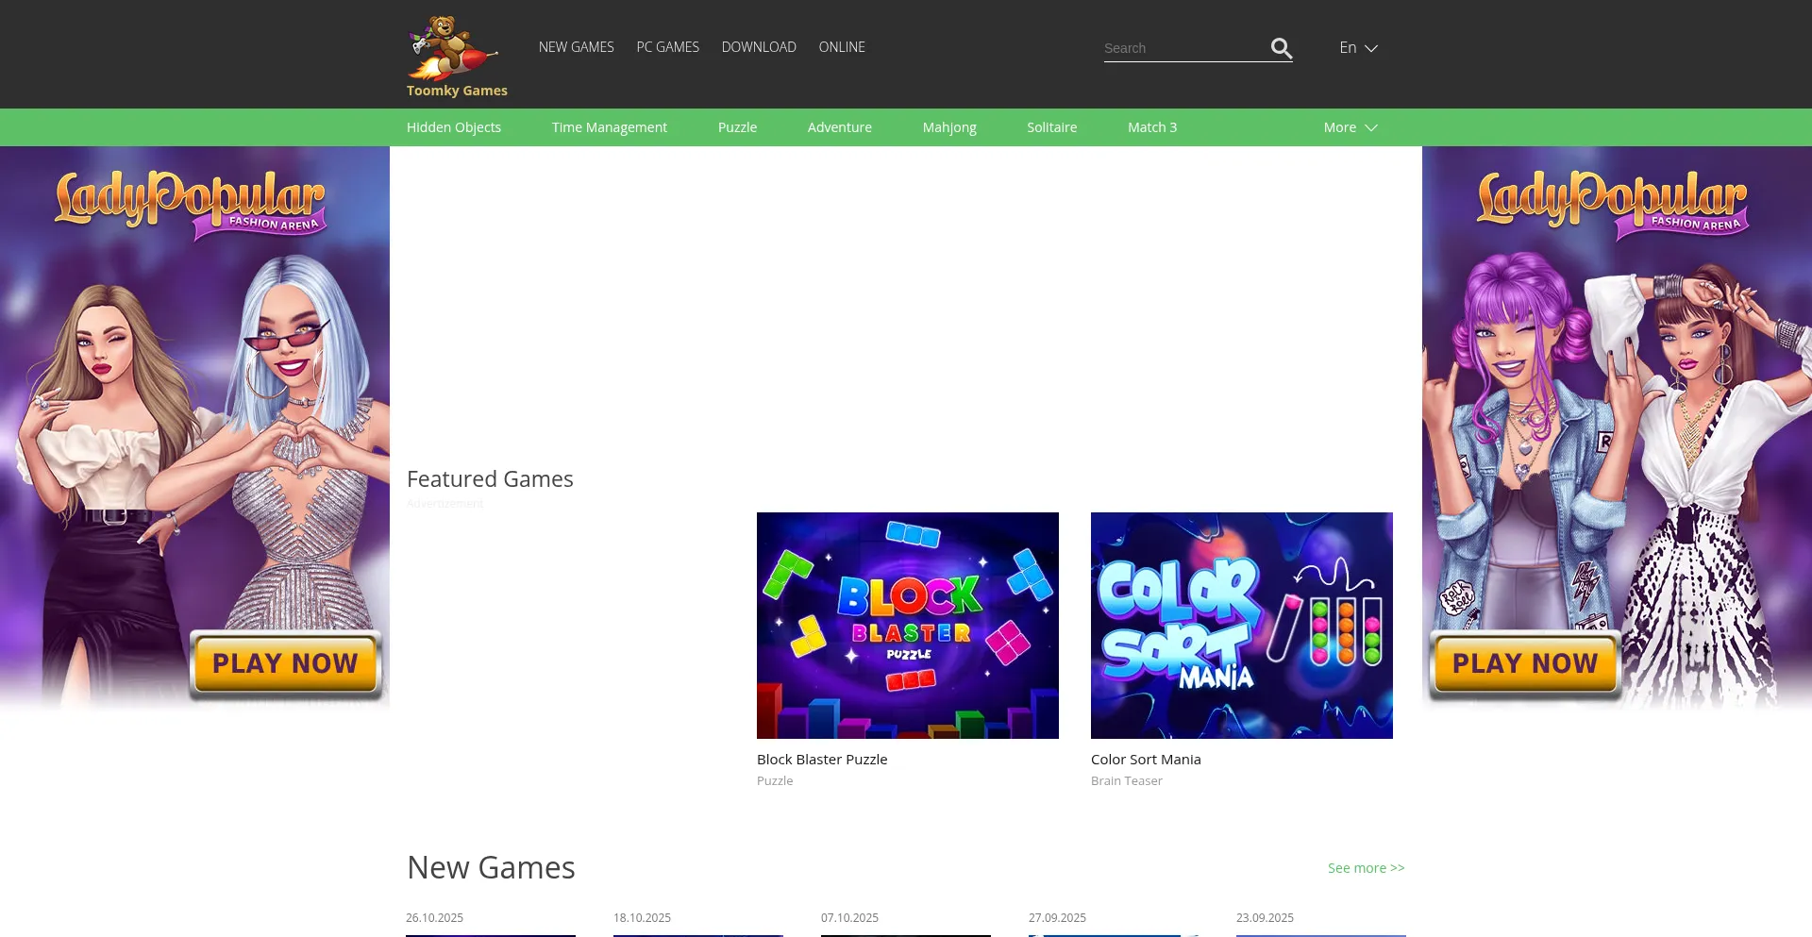Type in the Search field
The image size is (1812, 937).
[x=1183, y=48]
